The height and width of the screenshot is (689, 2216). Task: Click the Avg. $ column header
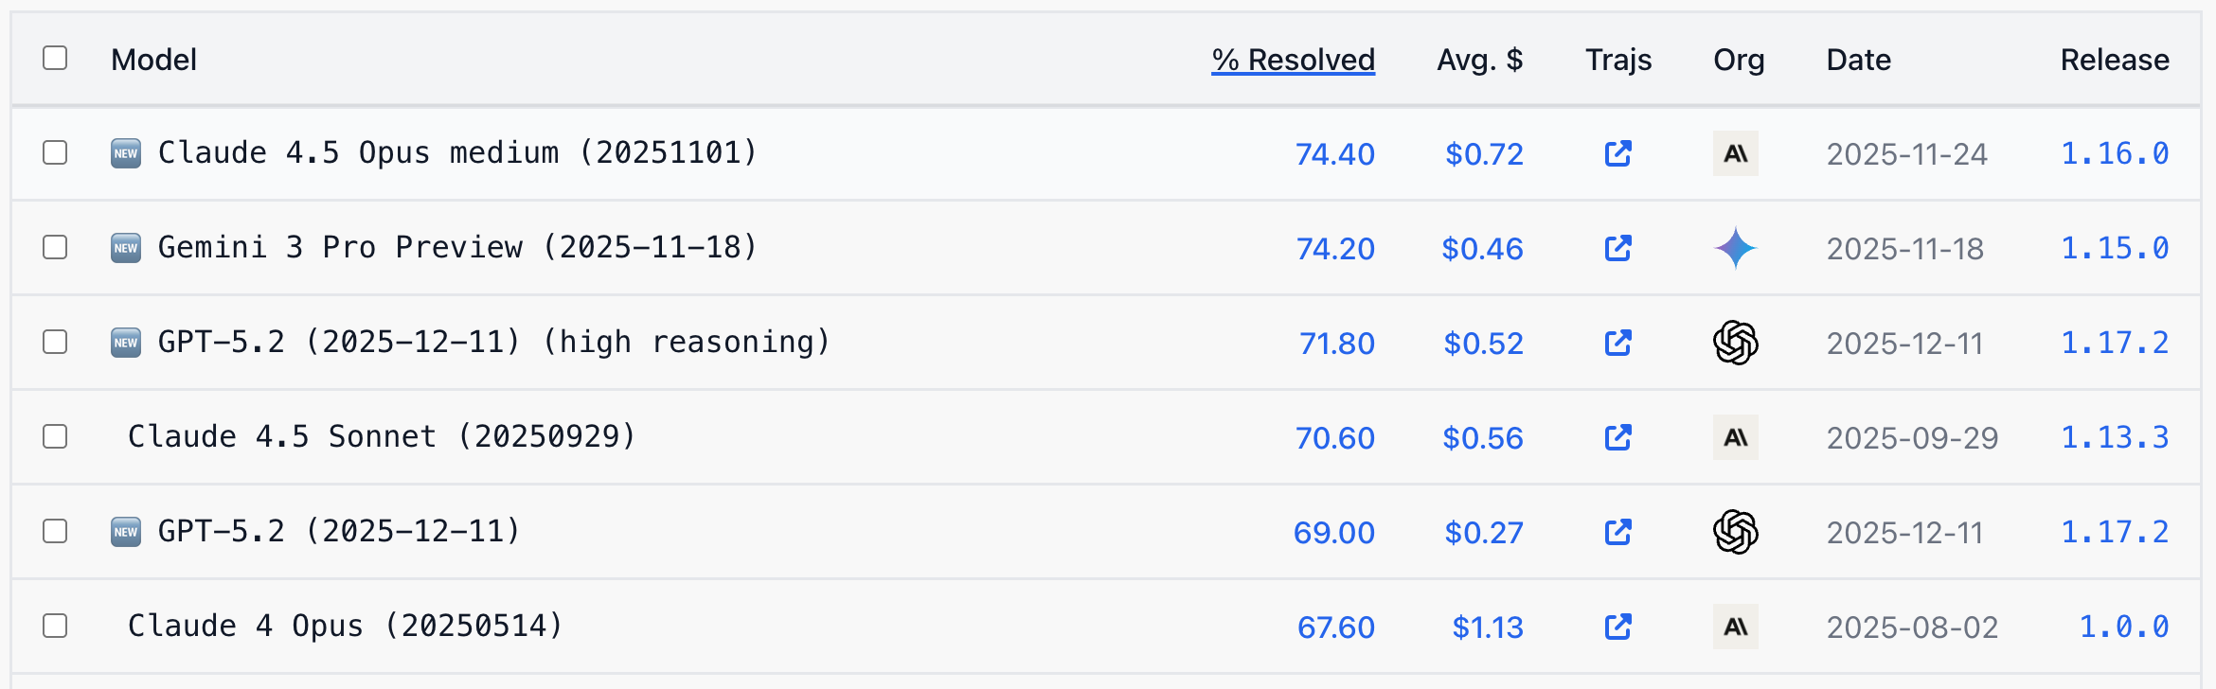coord(1480,59)
